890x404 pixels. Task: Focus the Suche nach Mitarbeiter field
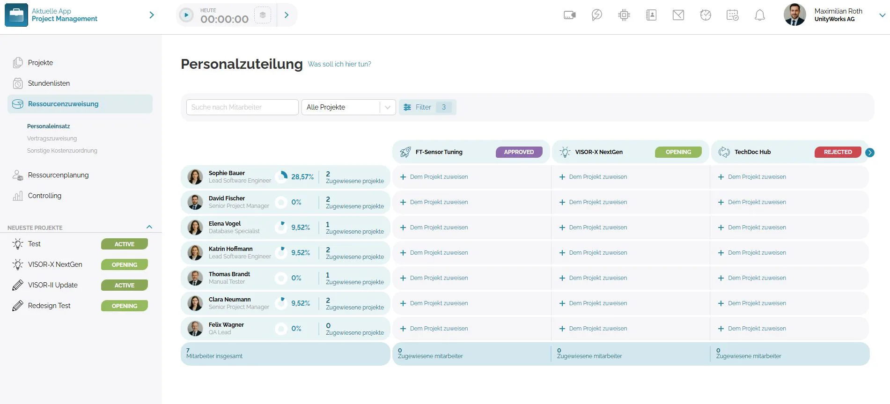click(243, 107)
